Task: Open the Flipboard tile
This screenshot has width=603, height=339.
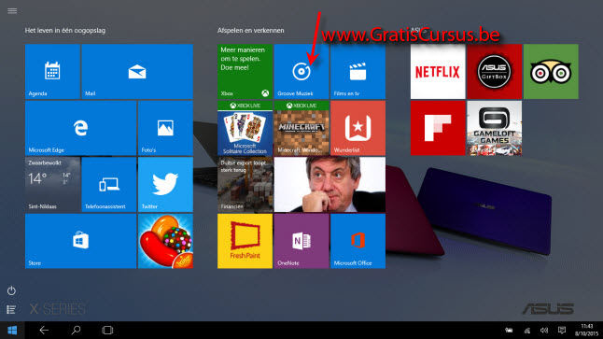Action: 438,128
